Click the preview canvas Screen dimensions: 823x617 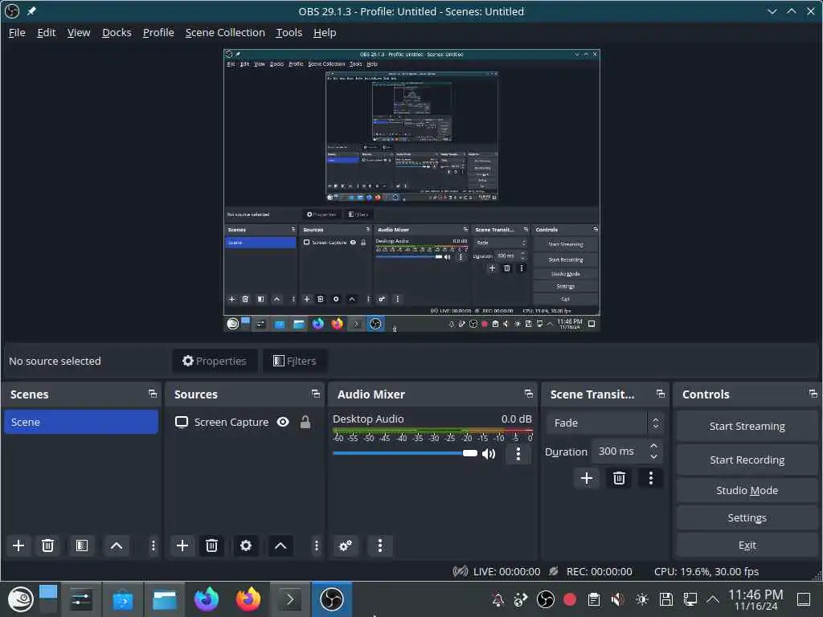(x=411, y=190)
